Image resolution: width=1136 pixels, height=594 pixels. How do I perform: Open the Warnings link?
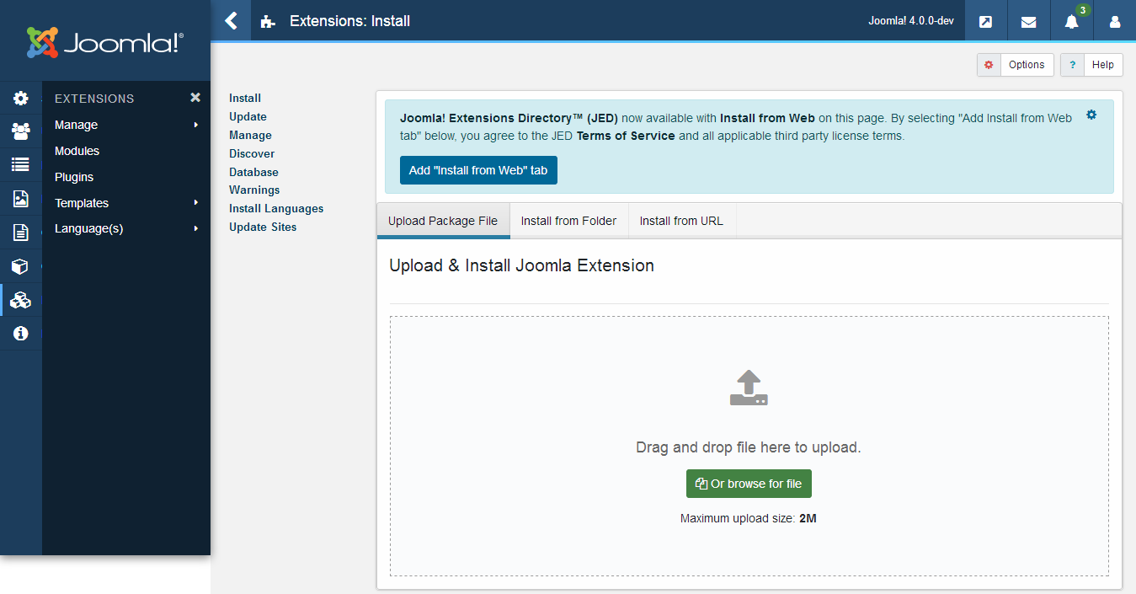254,190
